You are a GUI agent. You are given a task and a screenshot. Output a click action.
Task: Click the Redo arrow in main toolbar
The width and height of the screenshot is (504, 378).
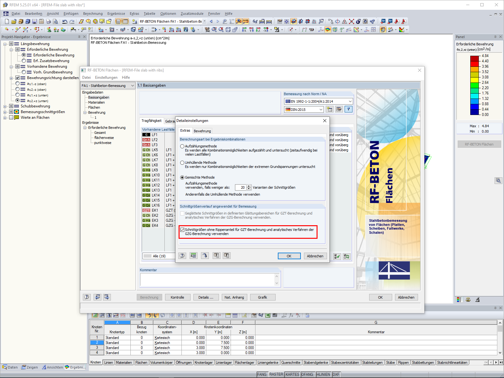[x=72, y=21]
